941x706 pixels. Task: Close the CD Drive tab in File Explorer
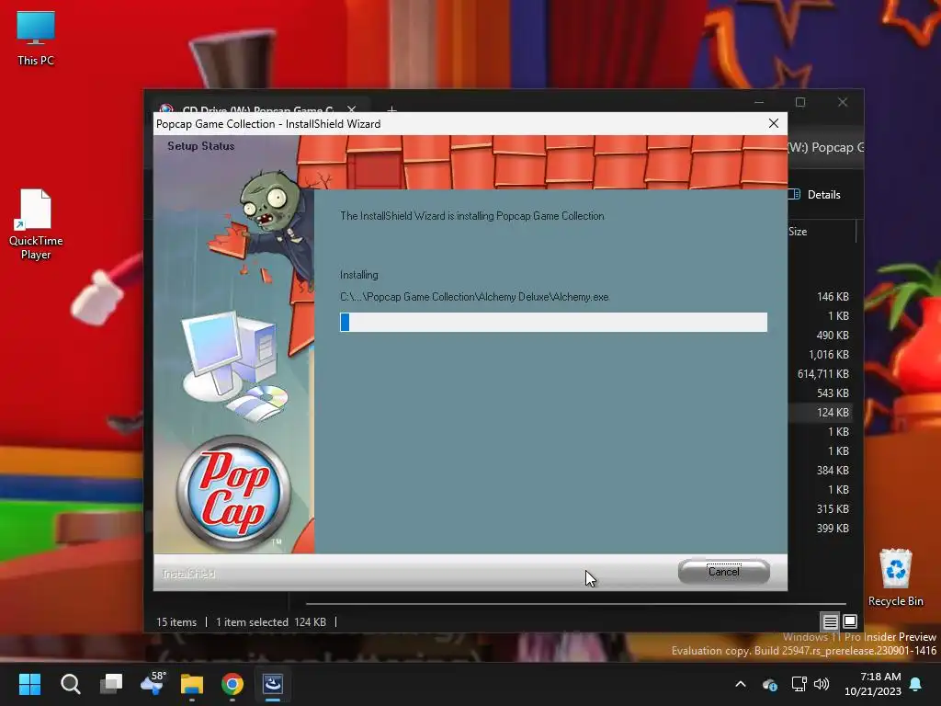tap(352, 108)
